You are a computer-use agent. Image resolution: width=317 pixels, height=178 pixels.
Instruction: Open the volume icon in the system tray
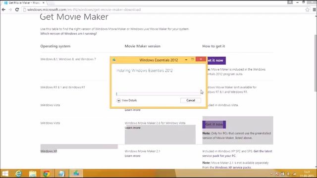pyautogui.click(x=288, y=174)
